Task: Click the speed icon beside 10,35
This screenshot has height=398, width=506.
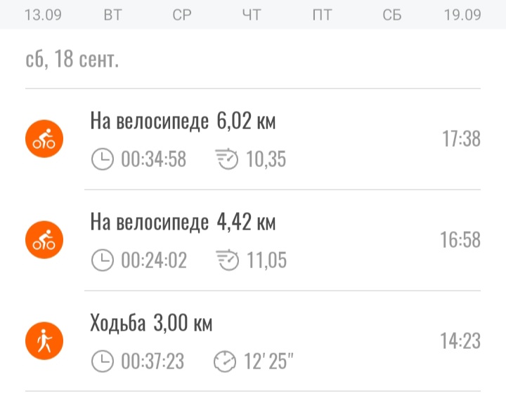Action: (x=226, y=160)
